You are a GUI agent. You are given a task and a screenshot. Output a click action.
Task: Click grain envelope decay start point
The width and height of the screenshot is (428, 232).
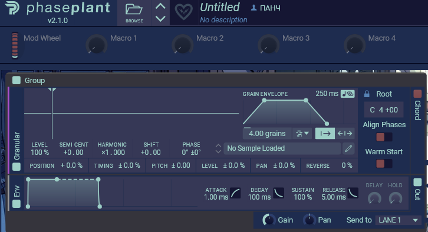306,100
